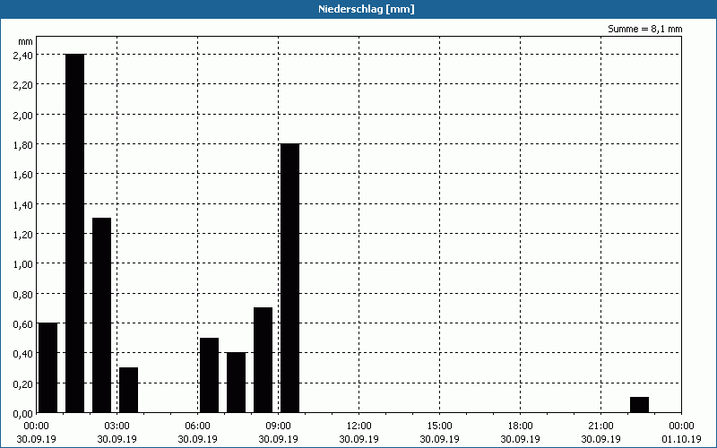Select the 30.09.19 date under 18:00

(x=521, y=439)
